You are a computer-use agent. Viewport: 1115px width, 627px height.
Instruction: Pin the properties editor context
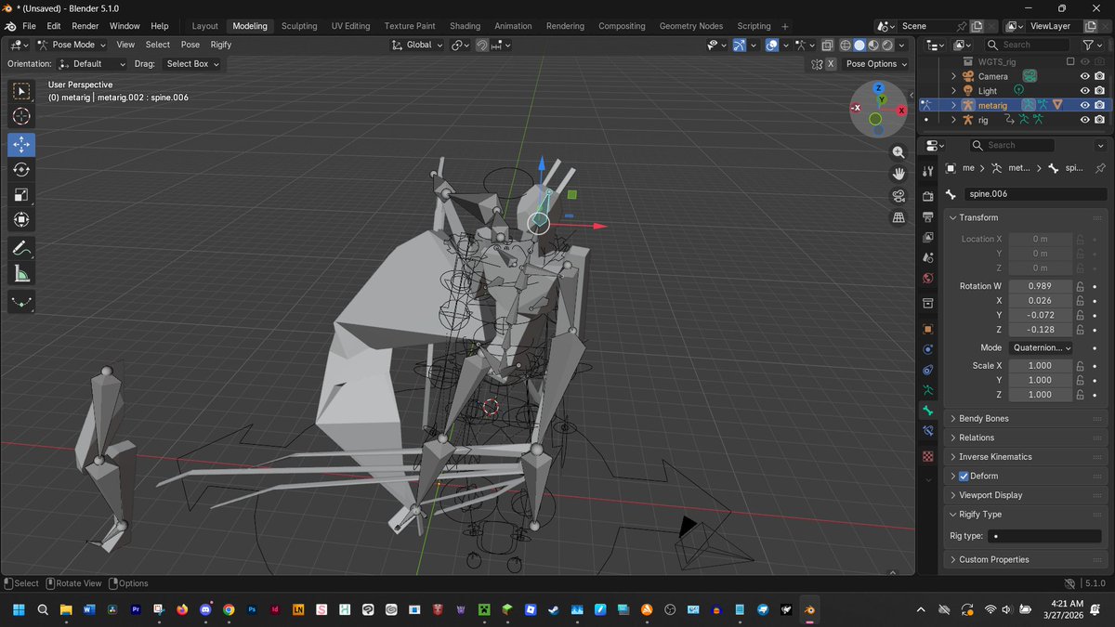(1100, 168)
